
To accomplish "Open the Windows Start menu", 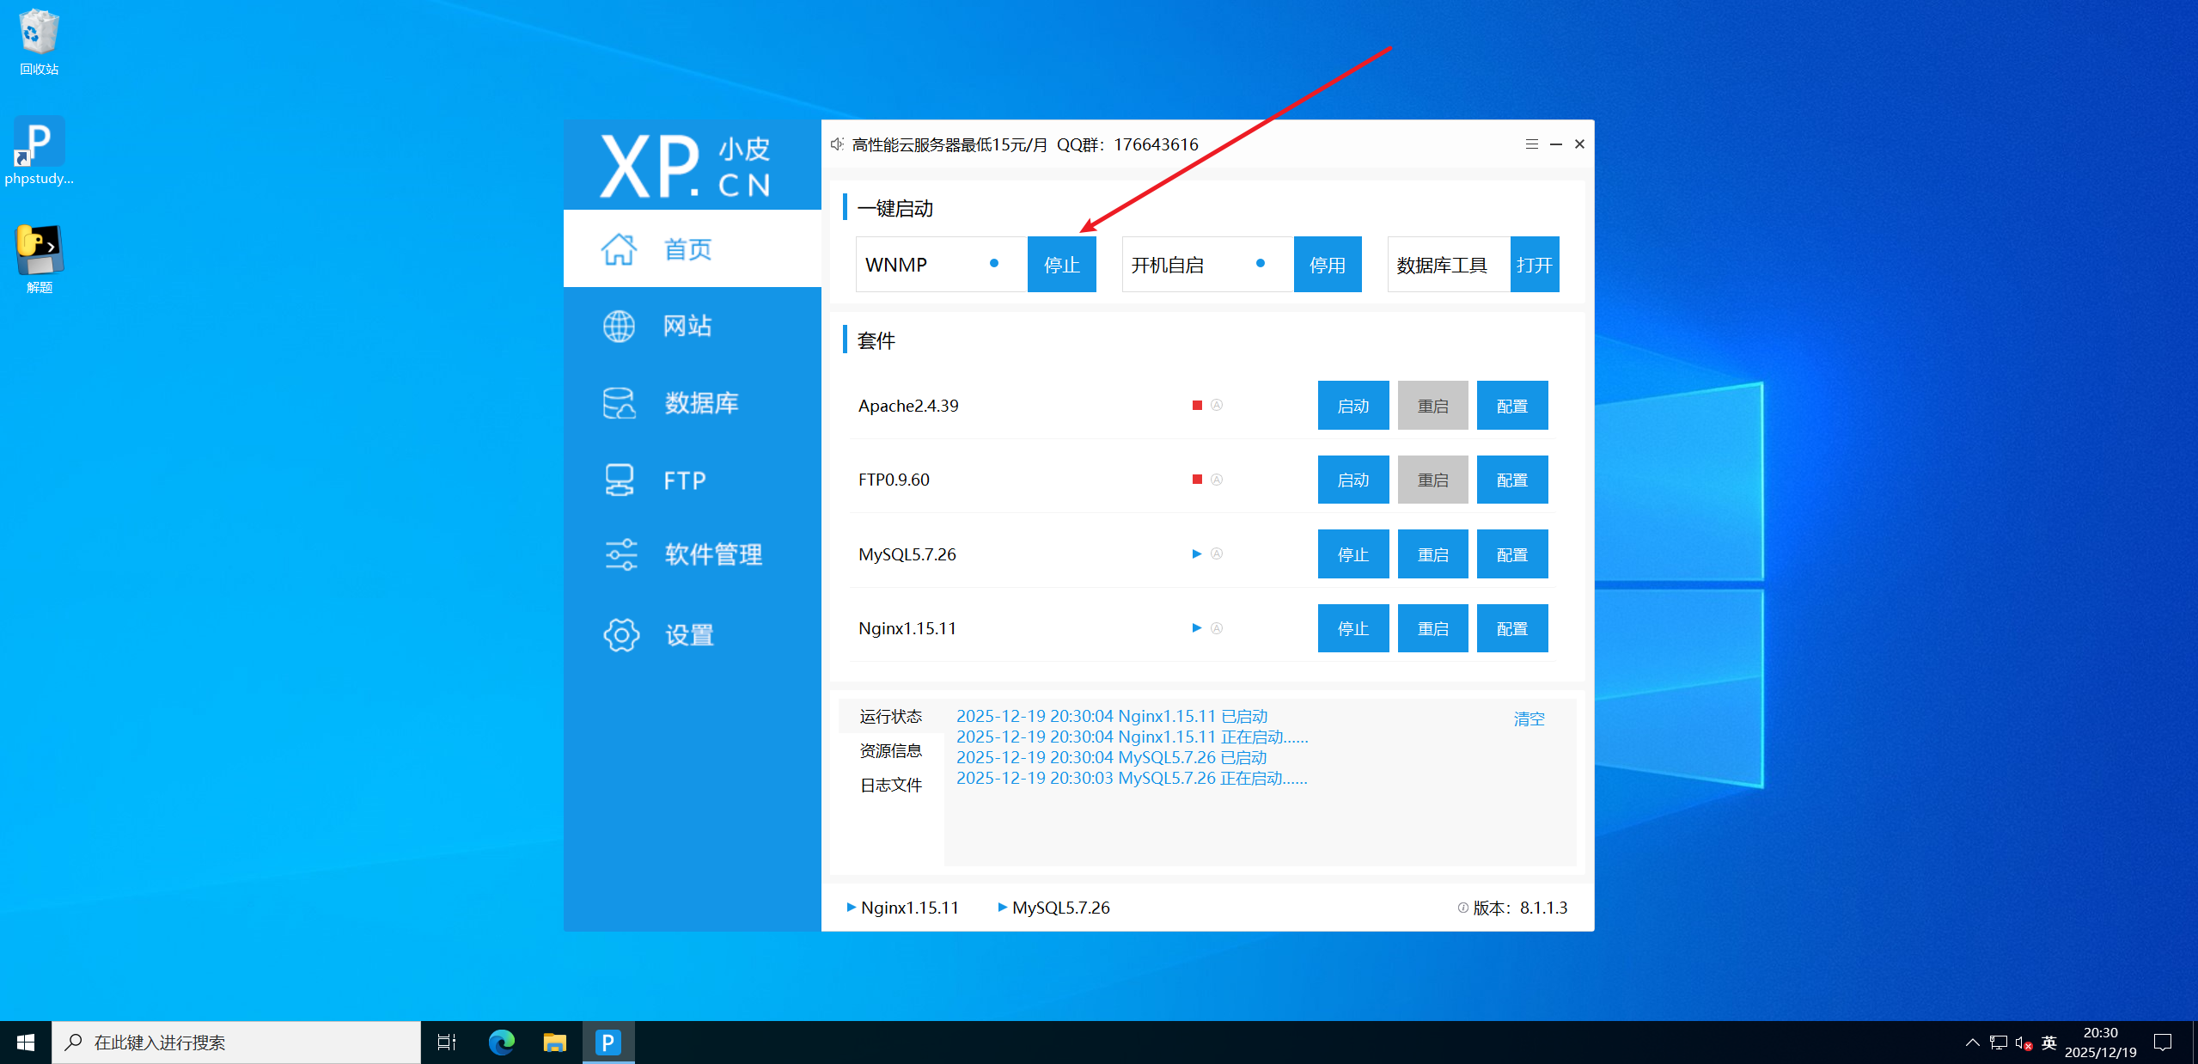I will click(26, 1043).
